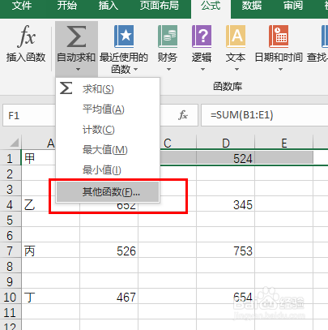This screenshot has height=330, width=328.
Task: Switch to the Data (数据) tab
Action: (252, 6)
